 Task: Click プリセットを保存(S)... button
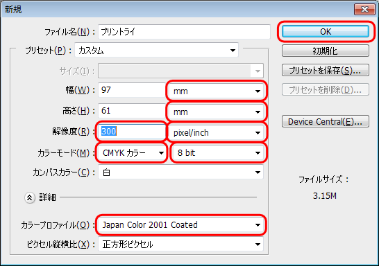point(326,70)
